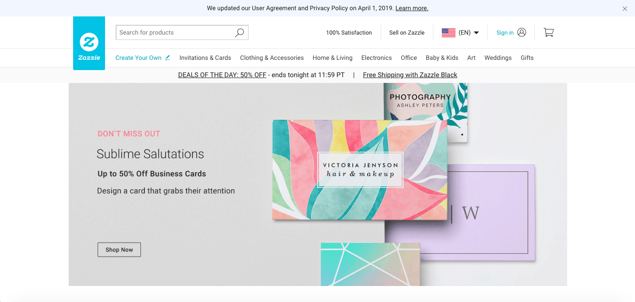Viewport: 635px width, 302px height.
Task: Click the Victoria Jenyson business card image
Action: click(x=360, y=170)
